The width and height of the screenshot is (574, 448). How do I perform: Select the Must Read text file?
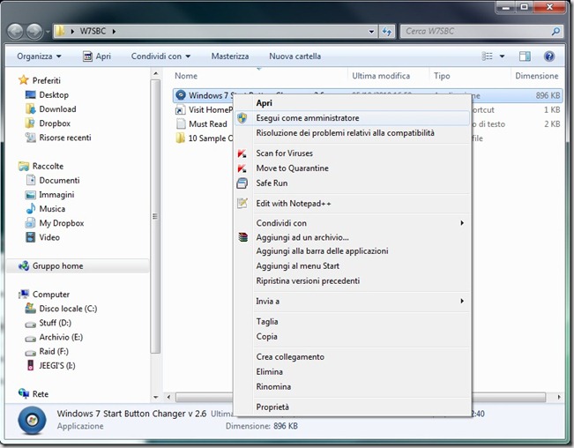[x=202, y=124]
